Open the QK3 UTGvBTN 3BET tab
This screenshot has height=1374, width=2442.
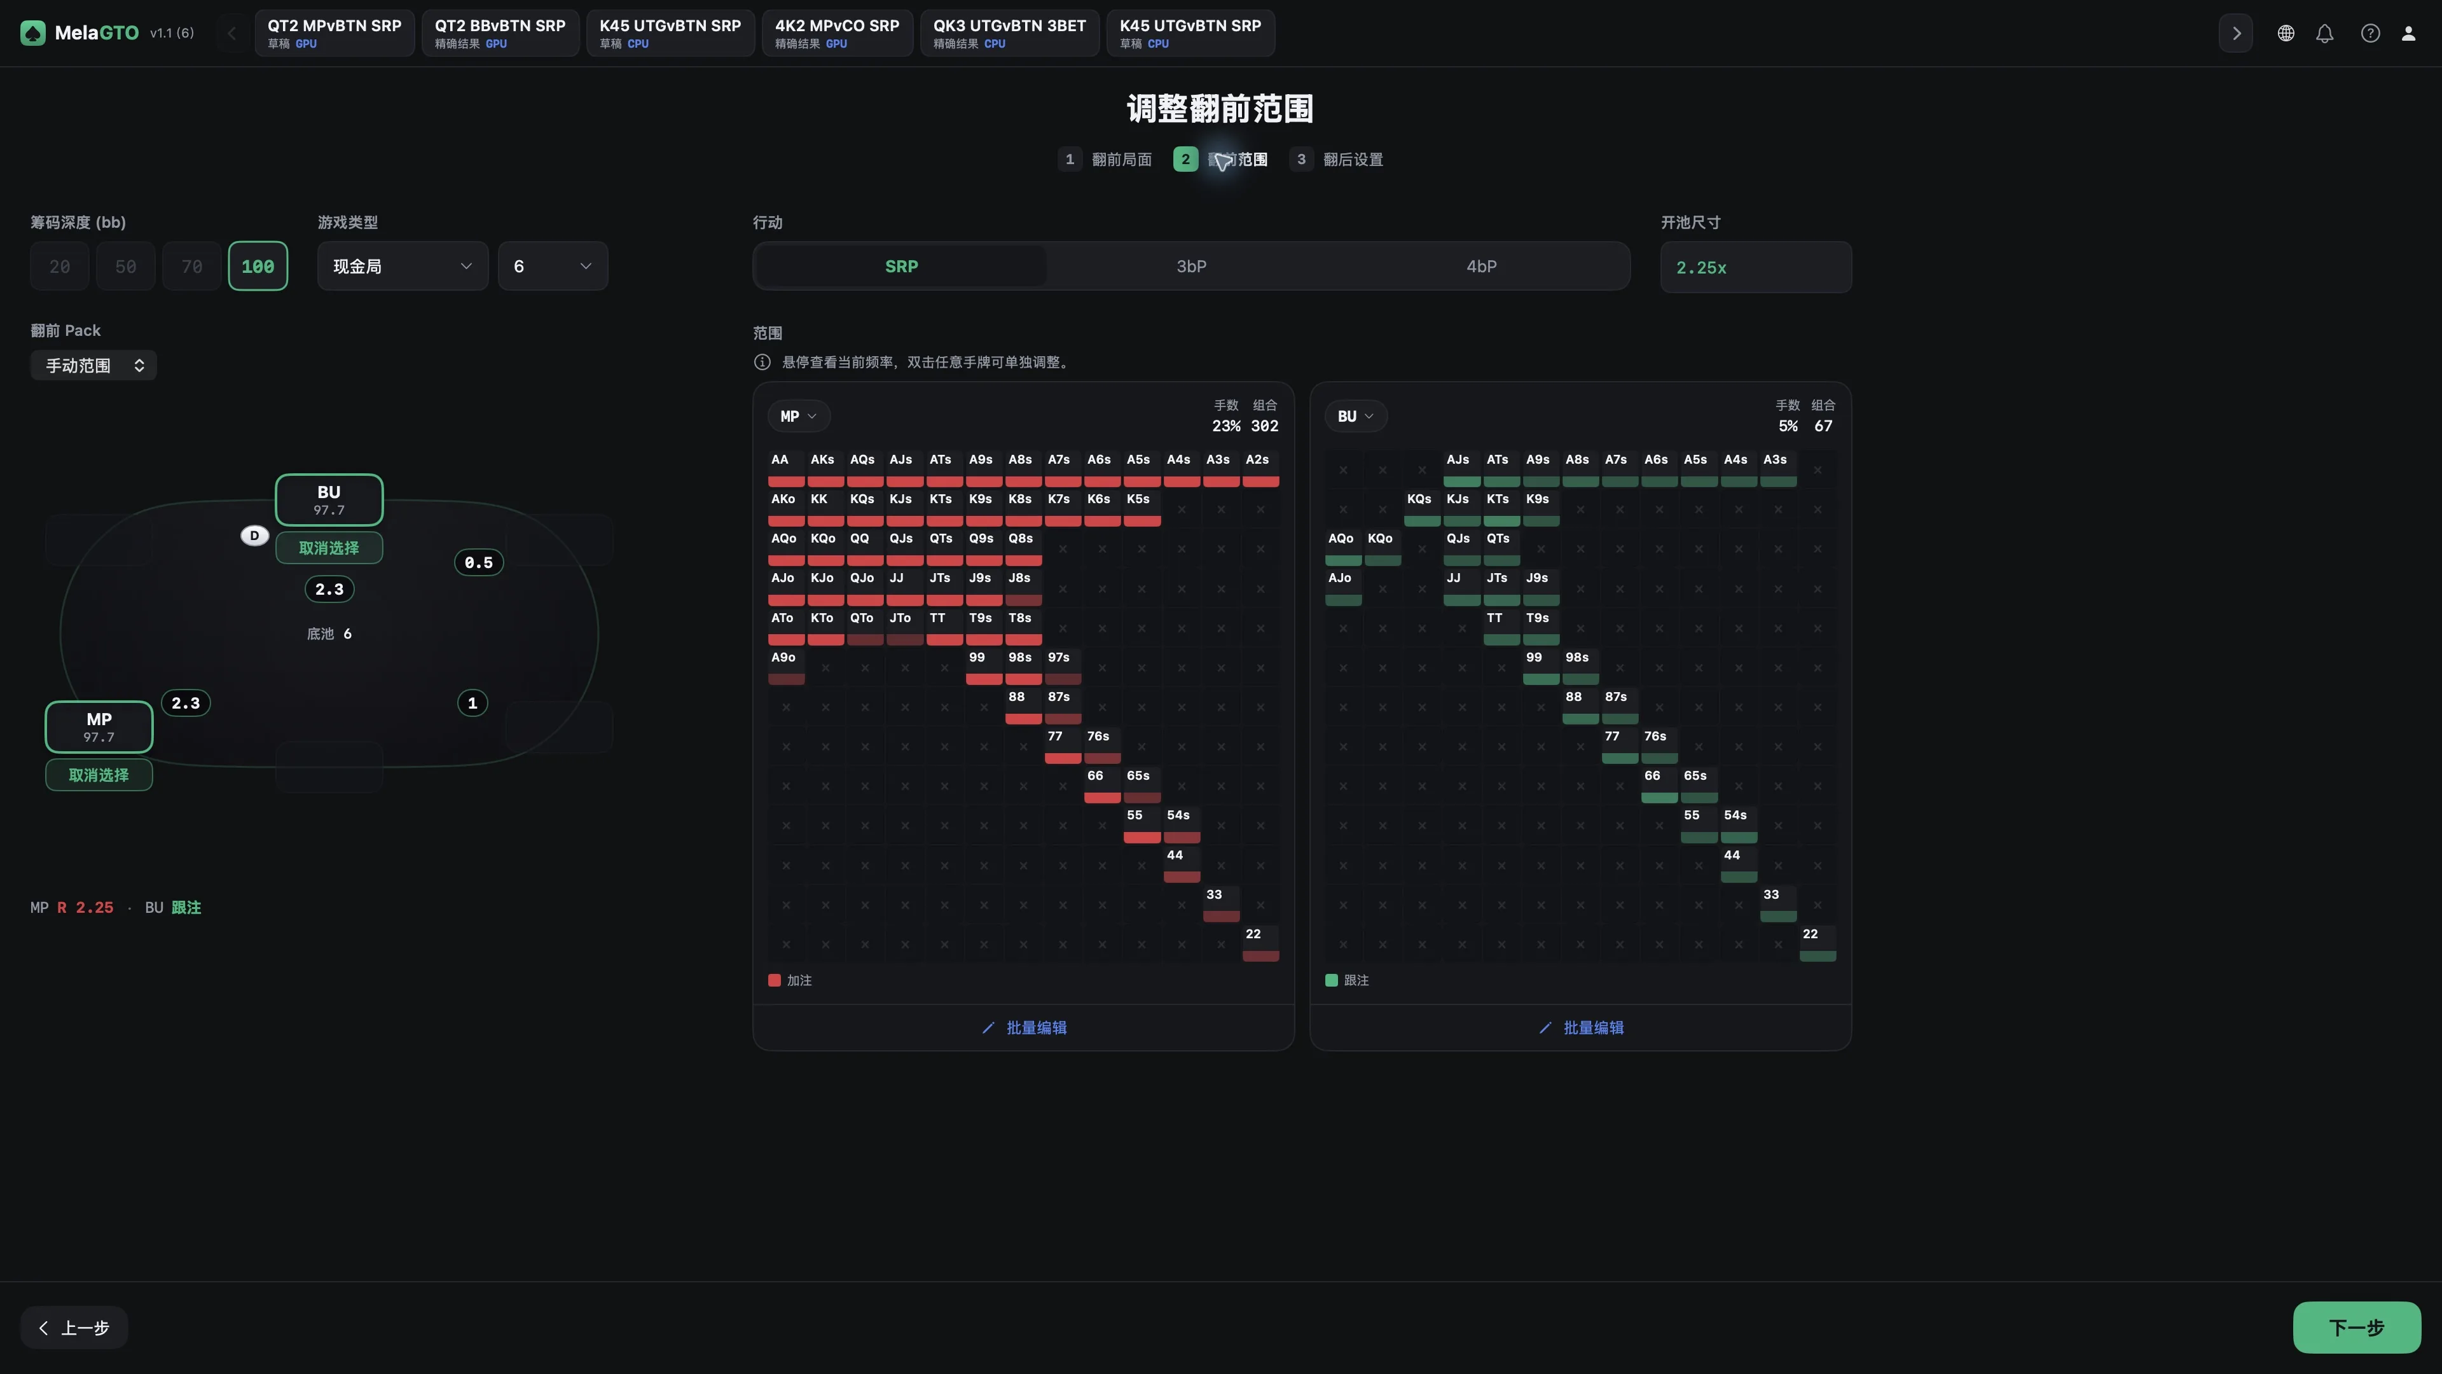(1010, 33)
